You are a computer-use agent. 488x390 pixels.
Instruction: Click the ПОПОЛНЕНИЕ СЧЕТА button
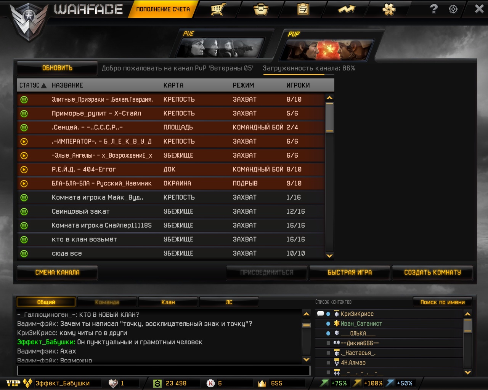(163, 9)
